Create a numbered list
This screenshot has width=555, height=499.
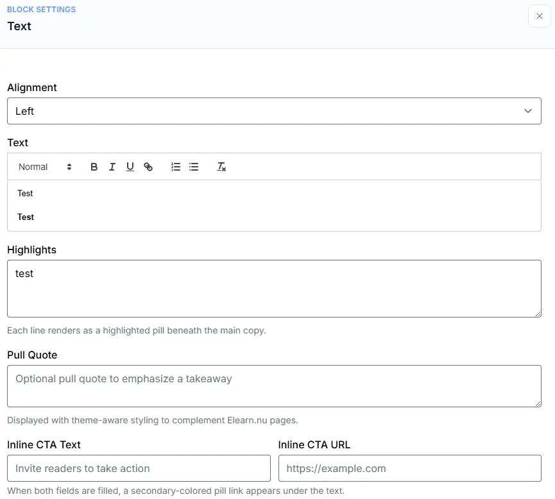coord(175,167)
